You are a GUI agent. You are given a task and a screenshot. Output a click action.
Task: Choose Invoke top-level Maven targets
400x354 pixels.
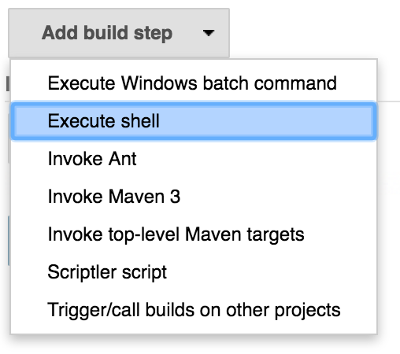pos(194,234)
